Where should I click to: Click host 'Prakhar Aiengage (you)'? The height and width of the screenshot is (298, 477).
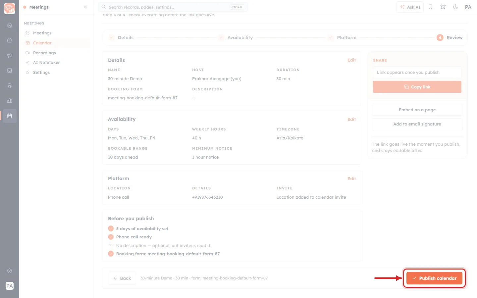[x=217, y=79]
